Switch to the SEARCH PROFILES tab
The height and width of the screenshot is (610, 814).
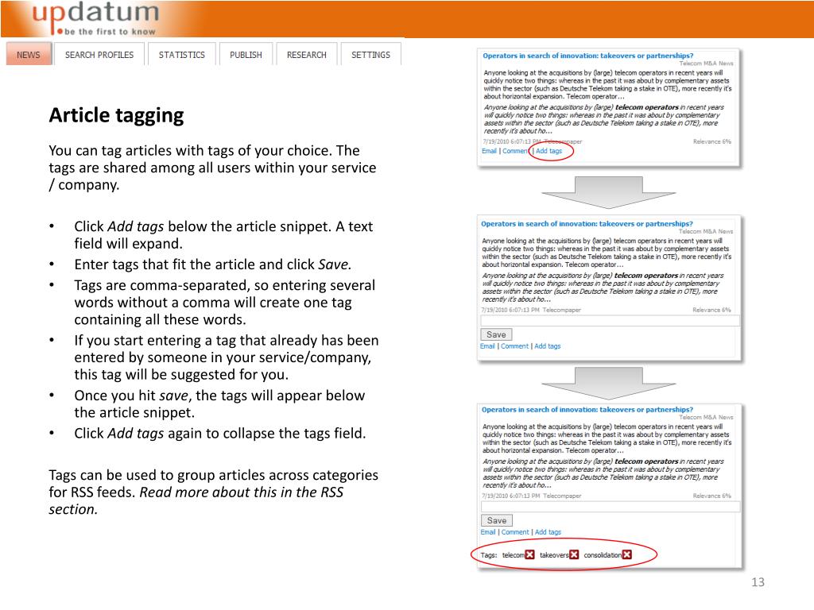[99, 55]
